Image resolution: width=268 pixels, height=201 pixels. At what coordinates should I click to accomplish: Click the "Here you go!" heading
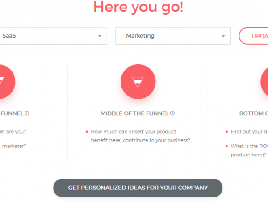click(x=138, y=7)
